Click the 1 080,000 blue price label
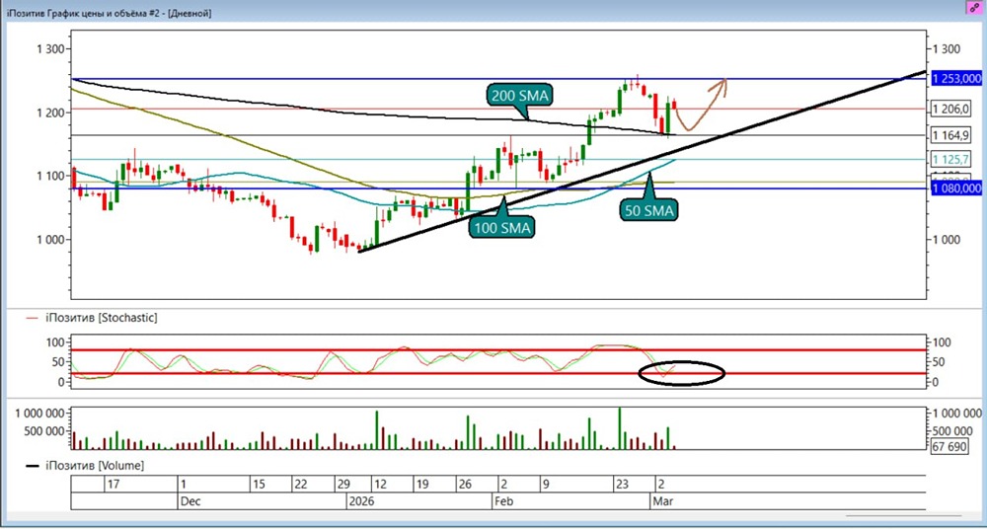The width and height of the screenshot is (987, 529). pyautogui.click(x=956, y=188)
